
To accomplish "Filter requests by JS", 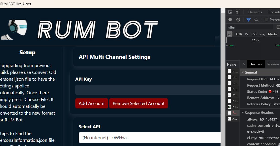I will tap(246, 34).
